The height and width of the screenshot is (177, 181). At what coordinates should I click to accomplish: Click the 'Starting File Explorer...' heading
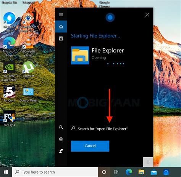pyautogui.click(x=95, y=36)
